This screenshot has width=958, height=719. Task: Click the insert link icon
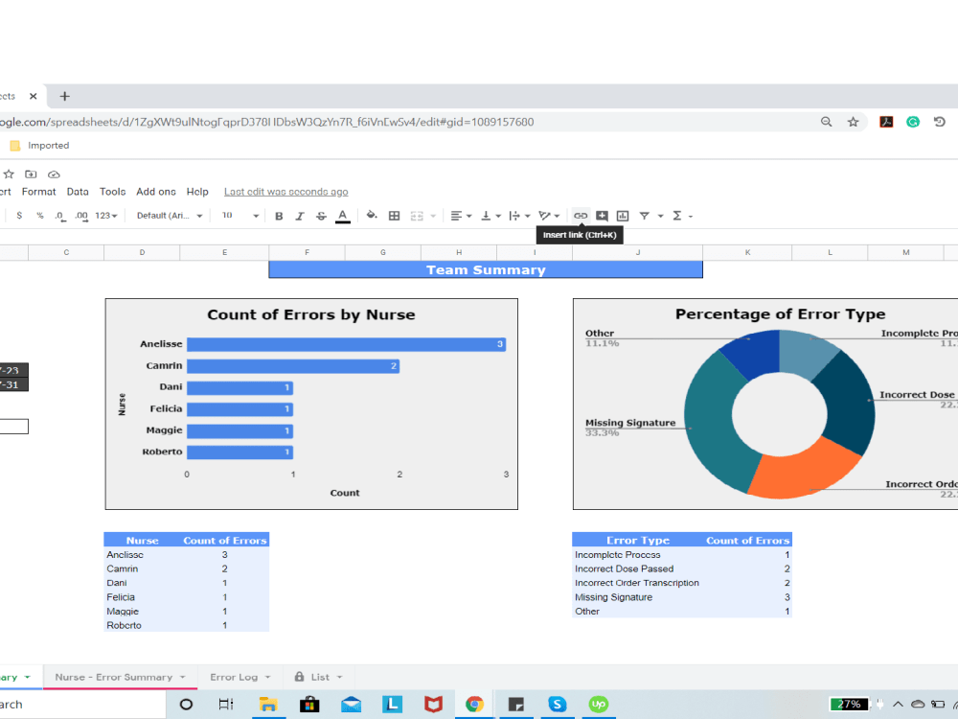(581, 216)
